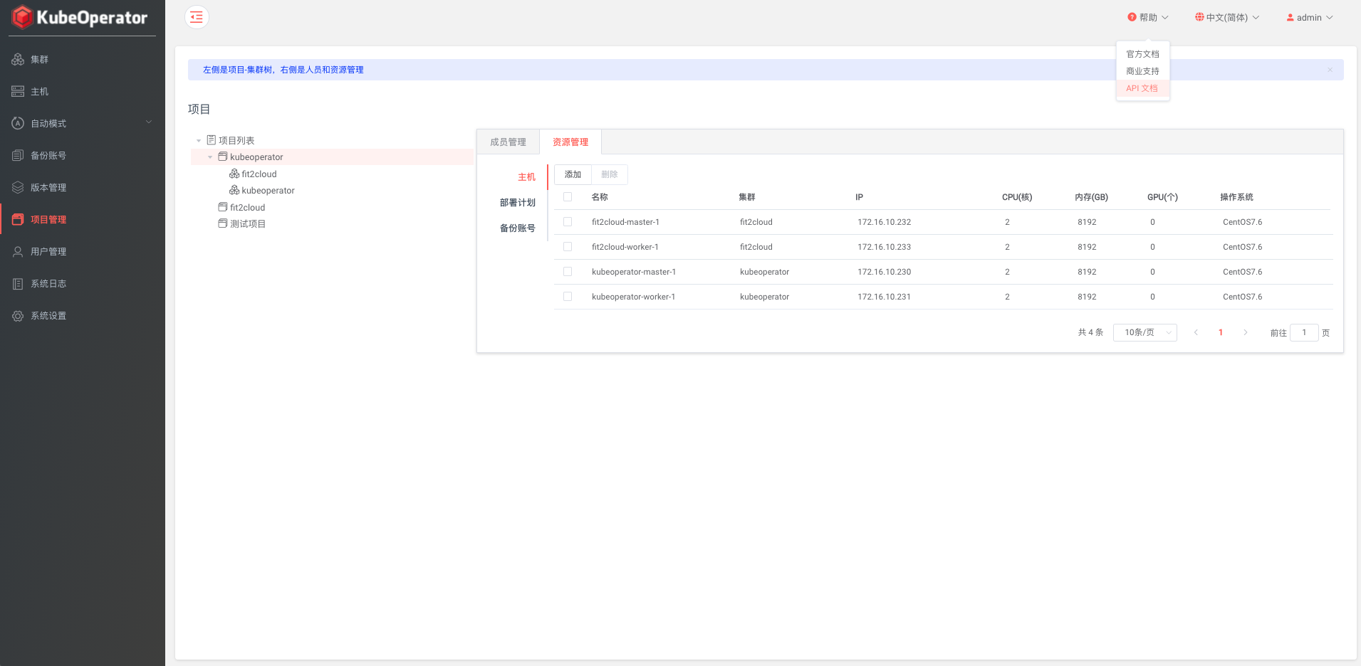This screenshot has width=1361, height=666.
Task: Click the 测试项目 project folder icon
Action: point(223,223)
